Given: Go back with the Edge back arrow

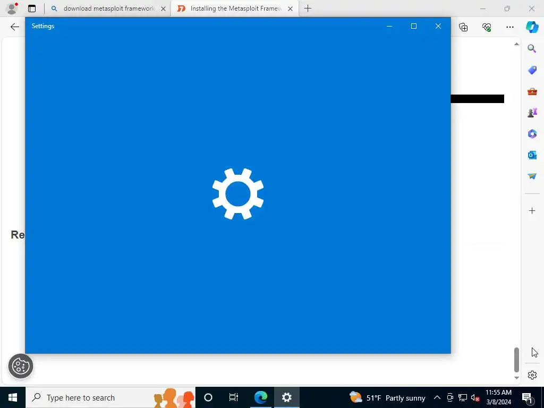Looking at the screenshot, I should coord(14,27).
